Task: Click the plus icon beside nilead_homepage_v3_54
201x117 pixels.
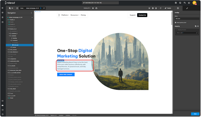Action: point(32,17)
